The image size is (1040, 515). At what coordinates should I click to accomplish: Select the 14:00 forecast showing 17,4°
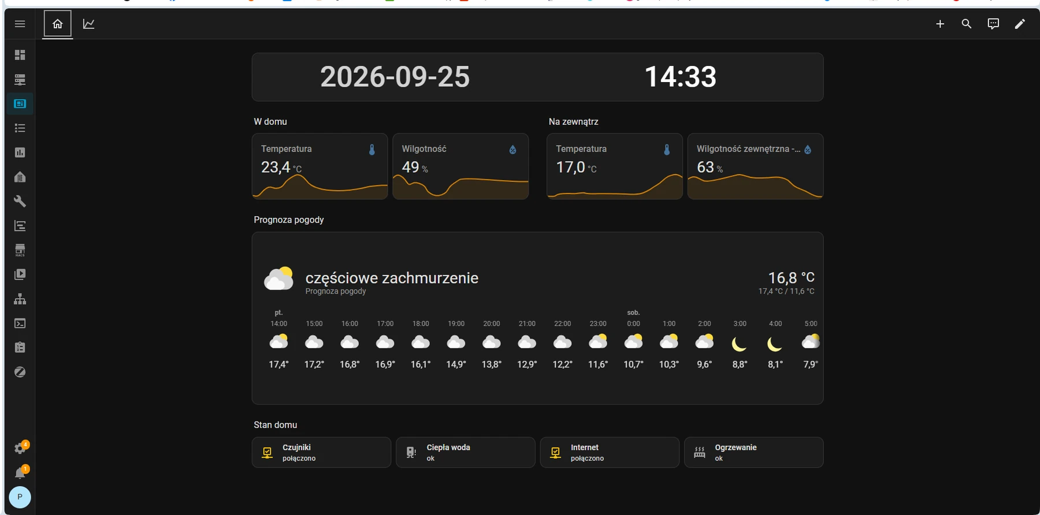[278, 343]
